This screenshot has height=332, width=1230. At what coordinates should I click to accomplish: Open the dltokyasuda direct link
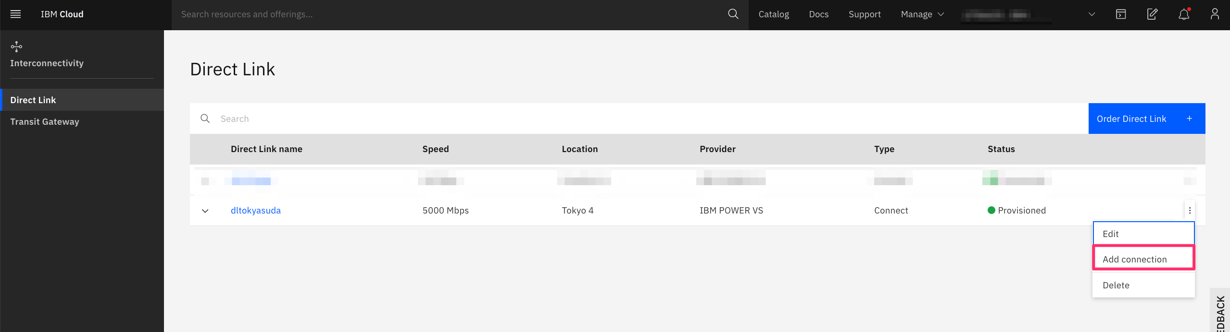(256, 211)
